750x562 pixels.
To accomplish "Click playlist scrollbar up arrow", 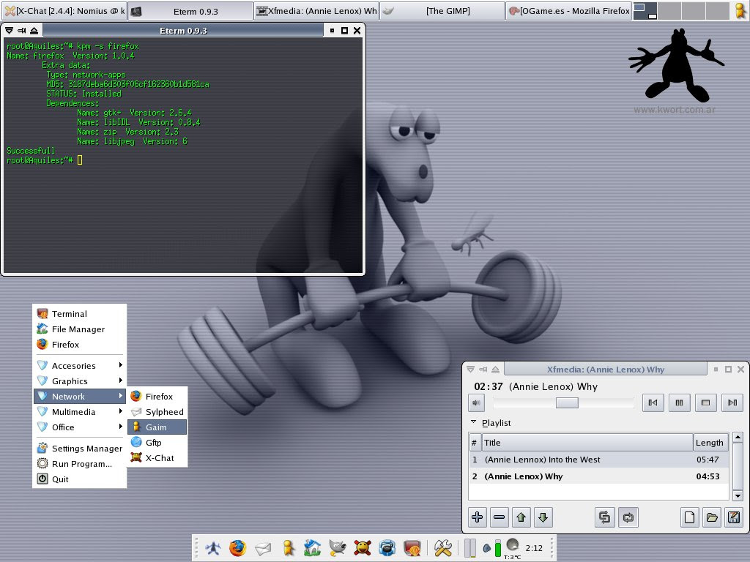I will [x=738, y=437].
